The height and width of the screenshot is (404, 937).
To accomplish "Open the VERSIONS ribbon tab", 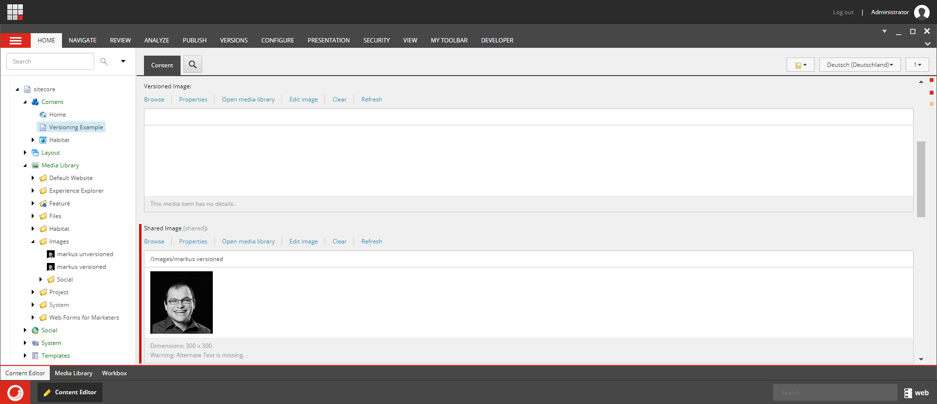I will pyautogui.click(x=234, y=40).
